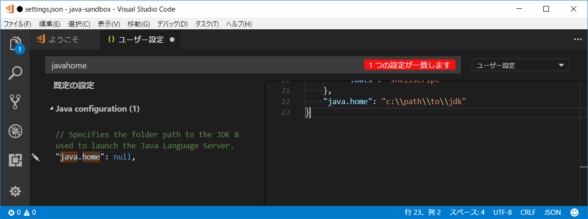This screenshot has width=588, height=219.
Task: Open the タスク(T) menu
Action: (207, 24)
